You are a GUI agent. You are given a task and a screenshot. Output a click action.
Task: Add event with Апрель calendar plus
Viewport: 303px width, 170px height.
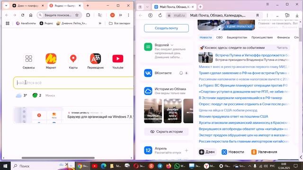(x=187, y=150)
